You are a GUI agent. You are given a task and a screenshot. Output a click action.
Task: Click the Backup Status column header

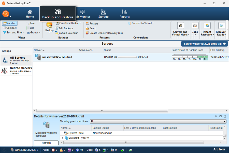(x=108, y=128)
